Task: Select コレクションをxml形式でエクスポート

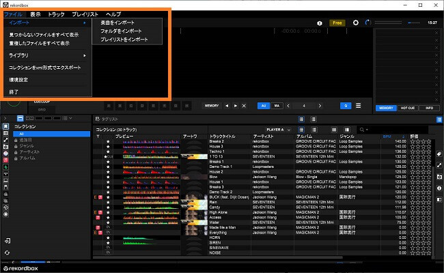Action: [x=44, y=68]
